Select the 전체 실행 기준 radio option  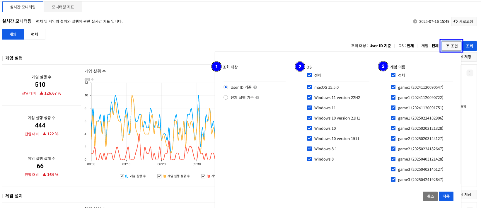[226, 98]
